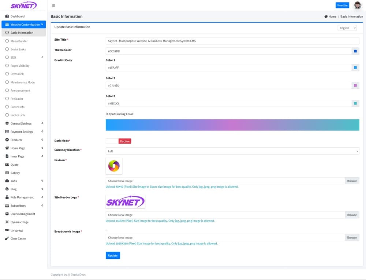Click the blue Update button
The height and width of the screenshot is (280, 366).
tap(113, 255)
